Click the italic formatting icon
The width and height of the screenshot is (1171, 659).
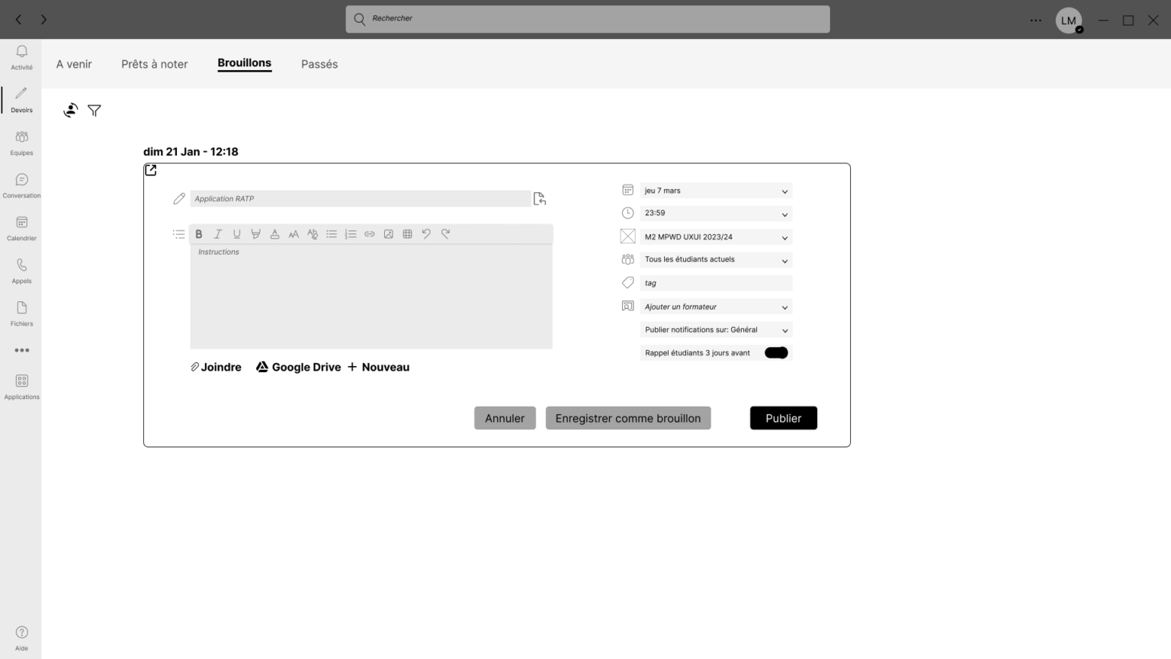click(x=218, y=234)
